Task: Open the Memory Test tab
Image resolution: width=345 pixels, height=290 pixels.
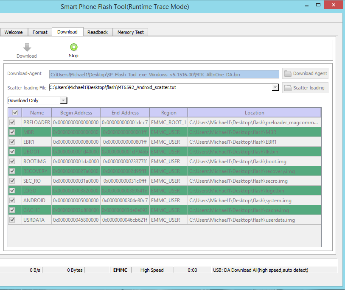Action: tap(130, 32)
